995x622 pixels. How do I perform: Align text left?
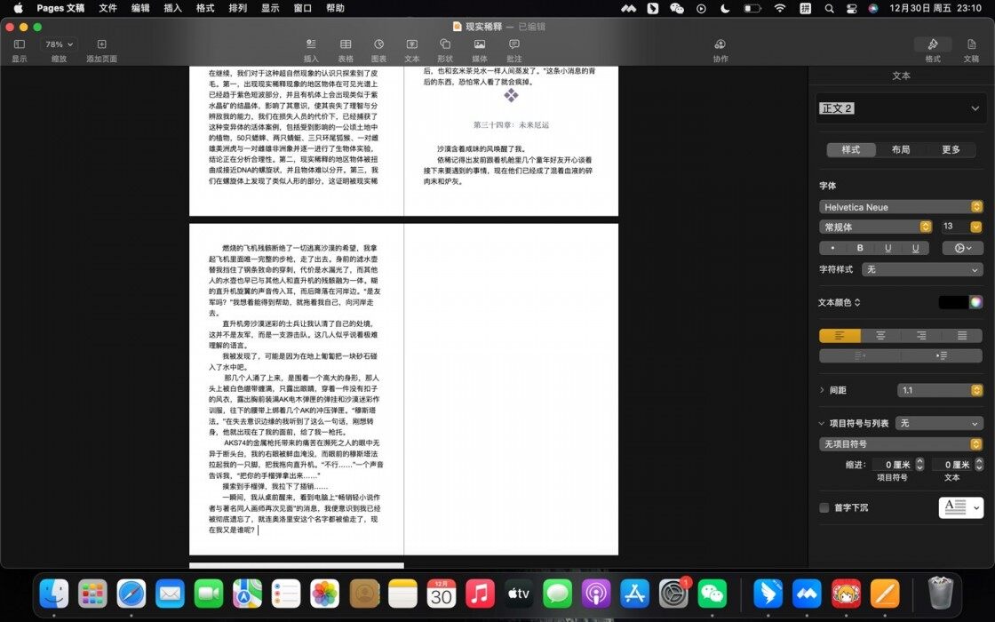point(840,336)
